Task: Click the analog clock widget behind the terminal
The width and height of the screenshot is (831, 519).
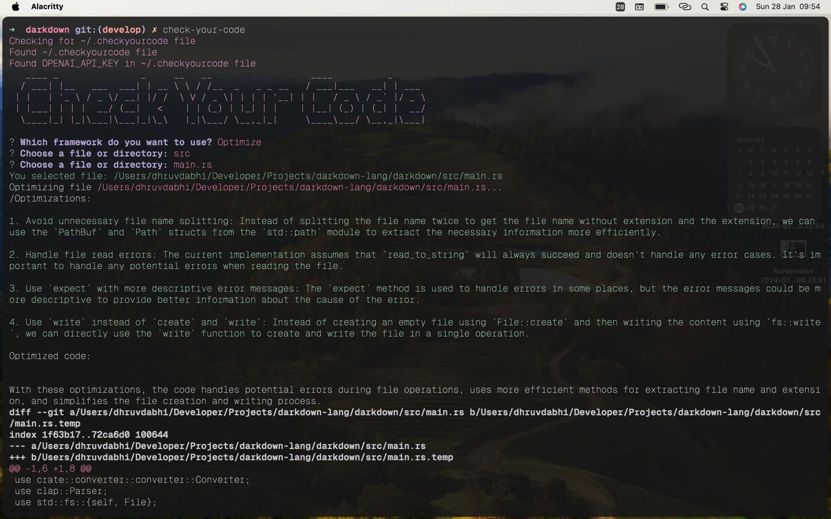Action: (774, 70)
